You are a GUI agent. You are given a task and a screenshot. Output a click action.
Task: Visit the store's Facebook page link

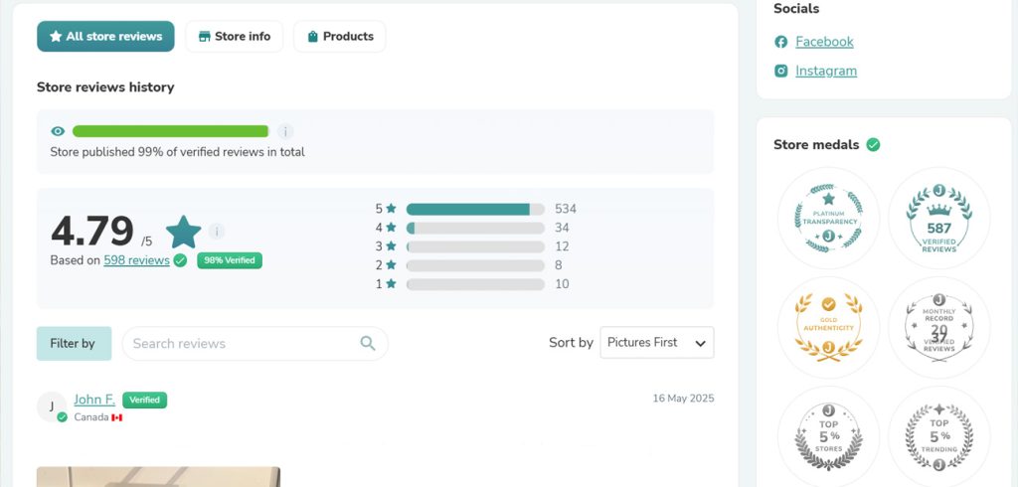click(824, 42)
